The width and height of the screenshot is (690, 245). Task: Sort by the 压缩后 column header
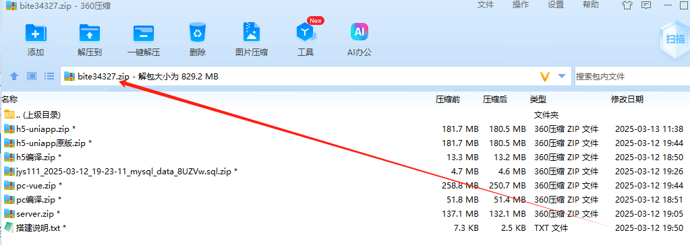click(494, 100)
